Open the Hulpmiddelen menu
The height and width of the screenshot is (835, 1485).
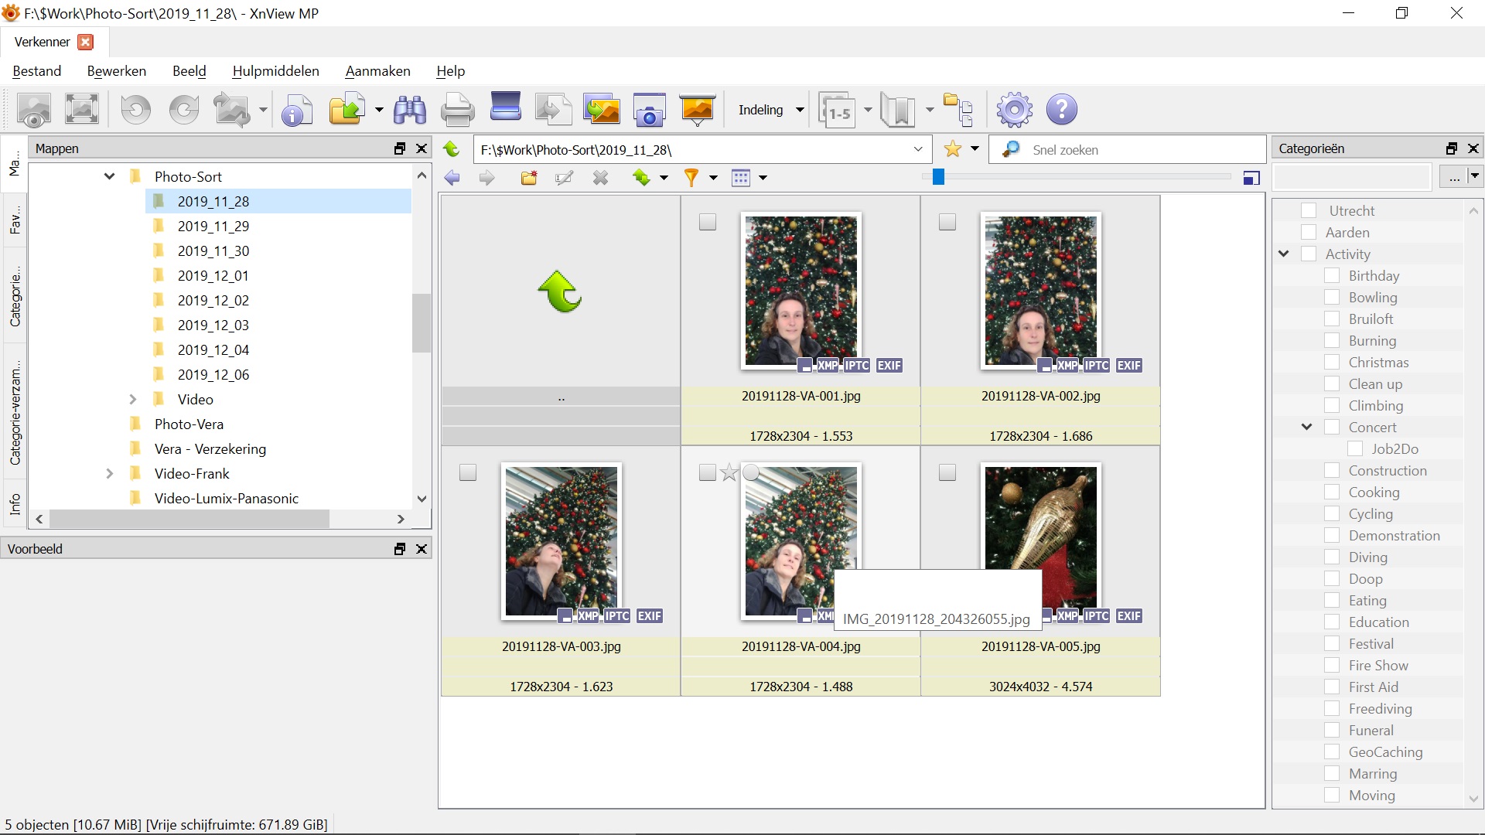(x=275, y=71)
